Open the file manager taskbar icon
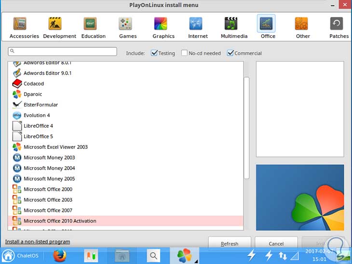Screen dimensions: 352x264 coord(122,256)
